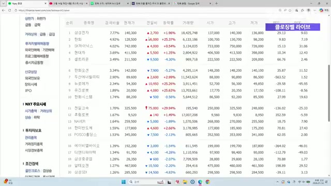Open 증시자금동향 in the sidebar

(34, 63)
